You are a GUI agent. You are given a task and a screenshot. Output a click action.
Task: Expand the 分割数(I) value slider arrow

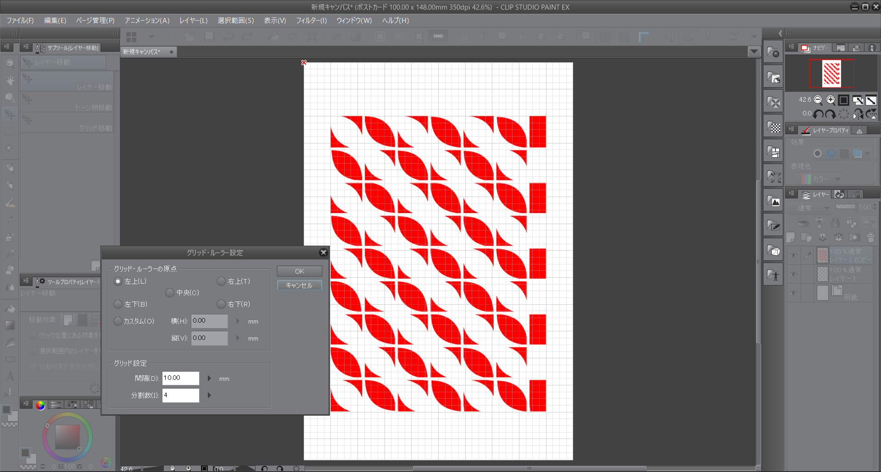tap(209, 395)
